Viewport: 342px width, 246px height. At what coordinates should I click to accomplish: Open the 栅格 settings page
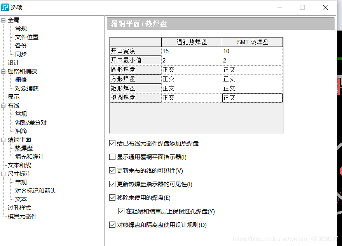point(21,80)
